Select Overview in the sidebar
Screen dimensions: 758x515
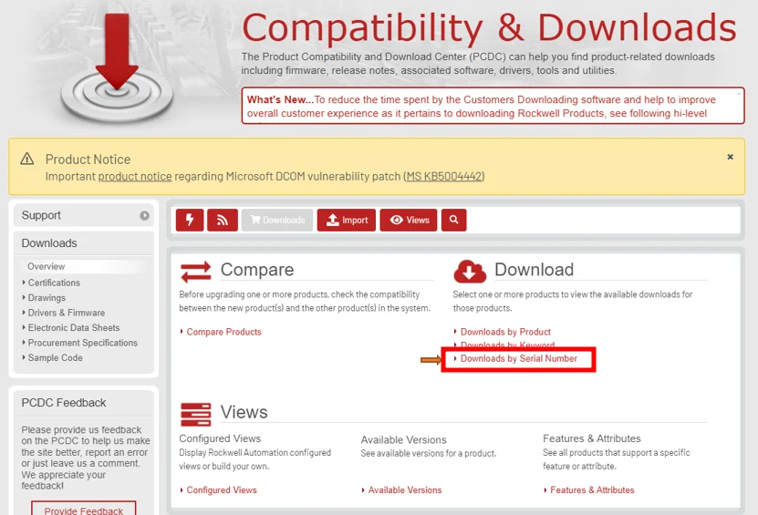coord(46,266)
